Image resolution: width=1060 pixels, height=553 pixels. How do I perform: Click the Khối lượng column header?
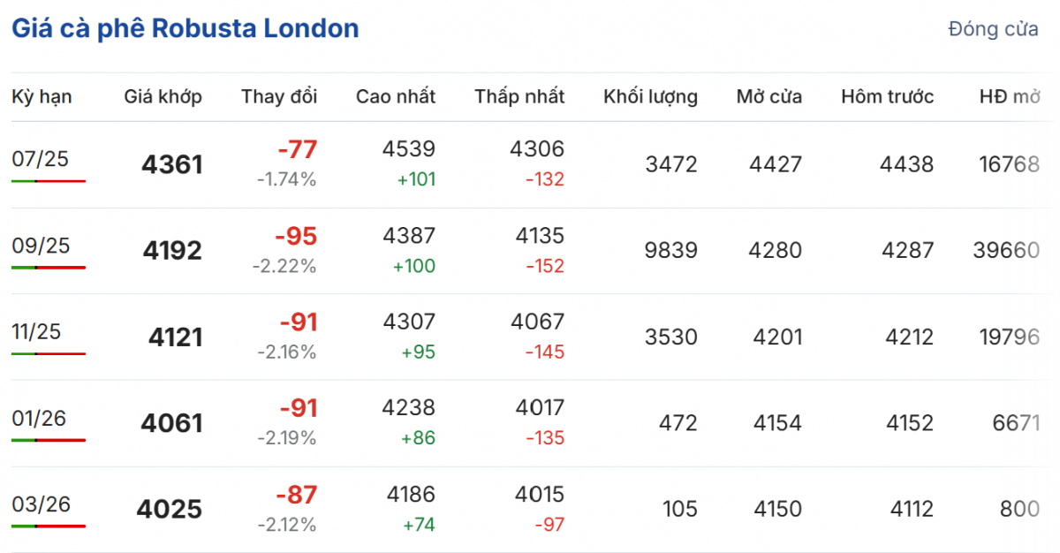click(x=650, y=97)
